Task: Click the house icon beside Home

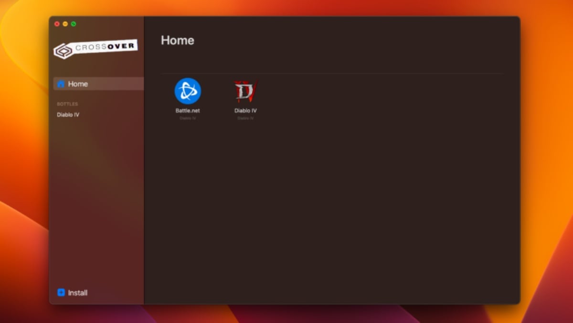Action: pyautogui.click(x=61, y=84)
